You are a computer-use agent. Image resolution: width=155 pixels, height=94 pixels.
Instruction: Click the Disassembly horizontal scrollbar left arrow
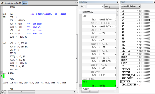pyautogui.click(x=80, y=91)
